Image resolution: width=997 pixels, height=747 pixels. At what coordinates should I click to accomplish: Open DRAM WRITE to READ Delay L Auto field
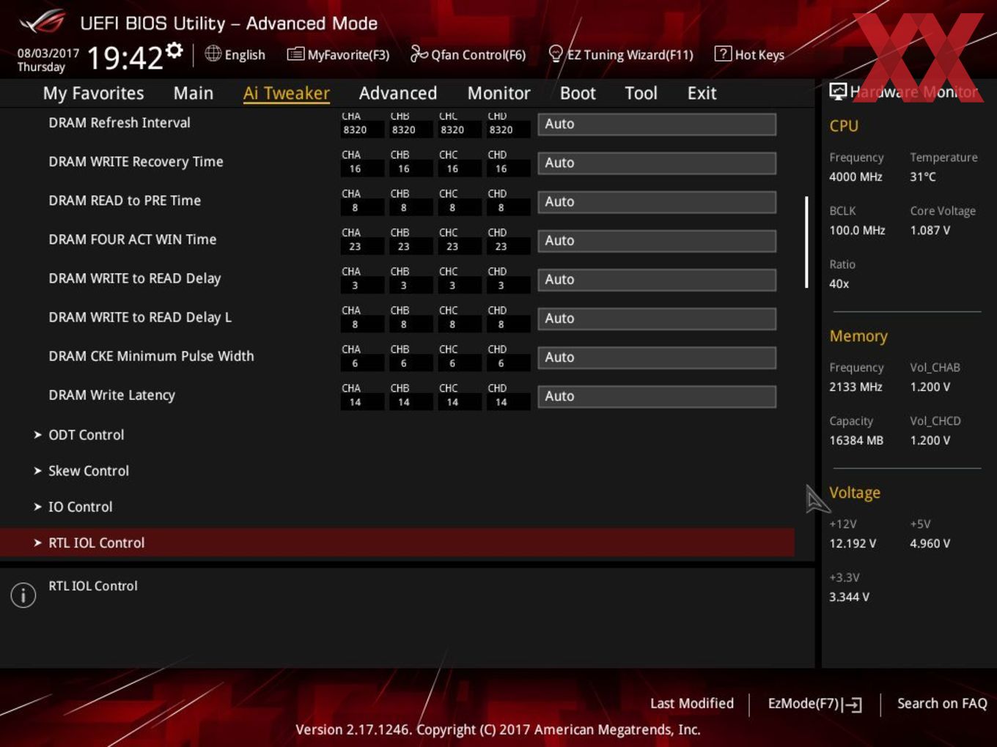pyautogui.click(x=657, y=318)
